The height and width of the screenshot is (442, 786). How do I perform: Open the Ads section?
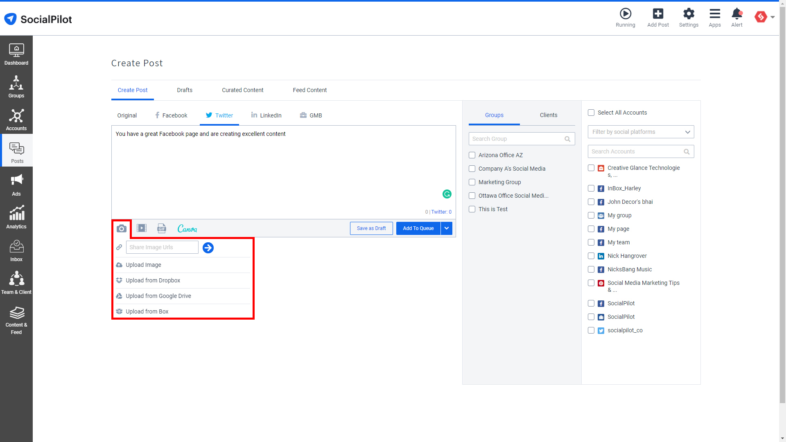(x=16, y=184)
